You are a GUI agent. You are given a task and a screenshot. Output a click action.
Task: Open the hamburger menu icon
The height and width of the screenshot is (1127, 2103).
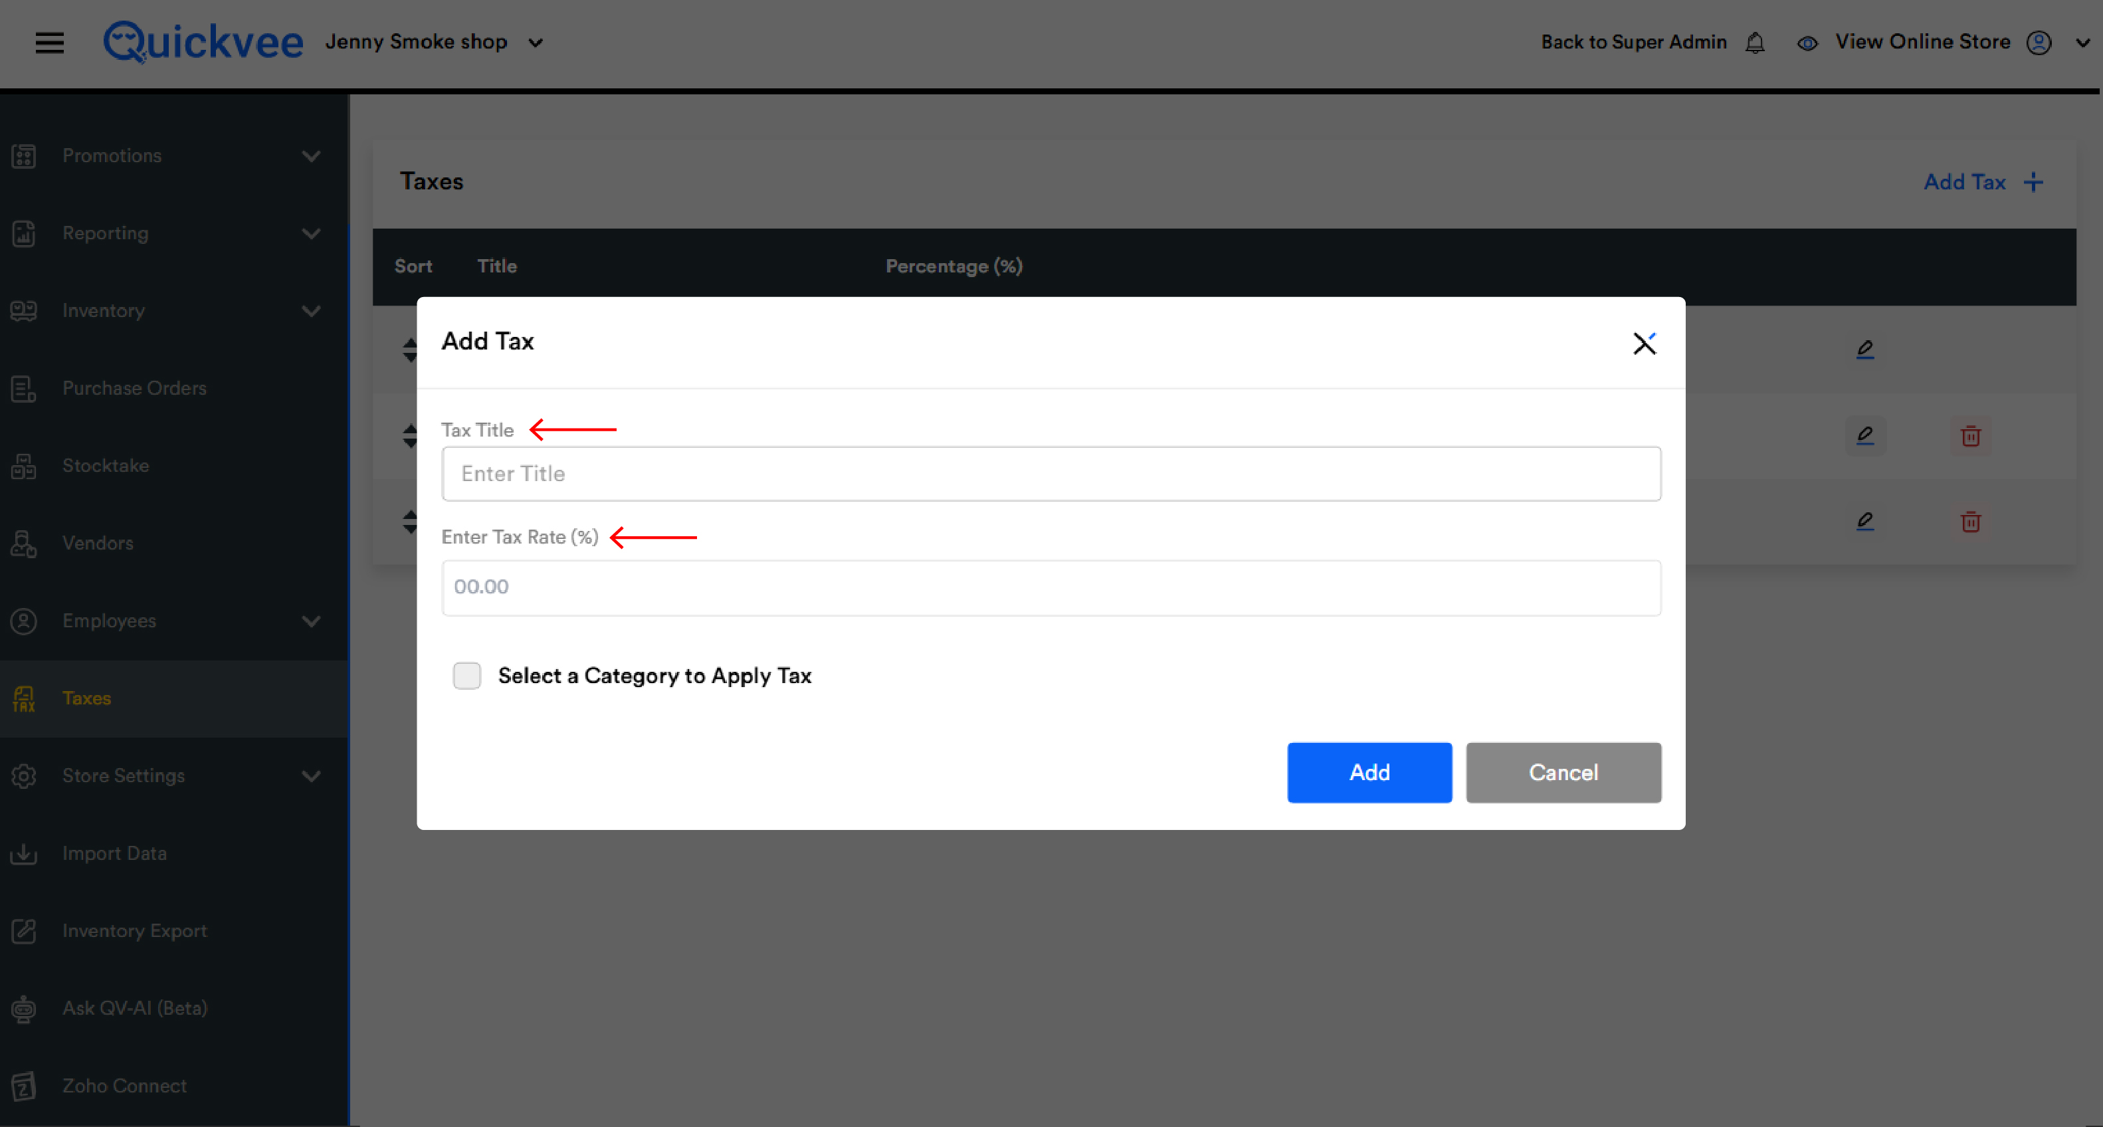coord(49,43)
